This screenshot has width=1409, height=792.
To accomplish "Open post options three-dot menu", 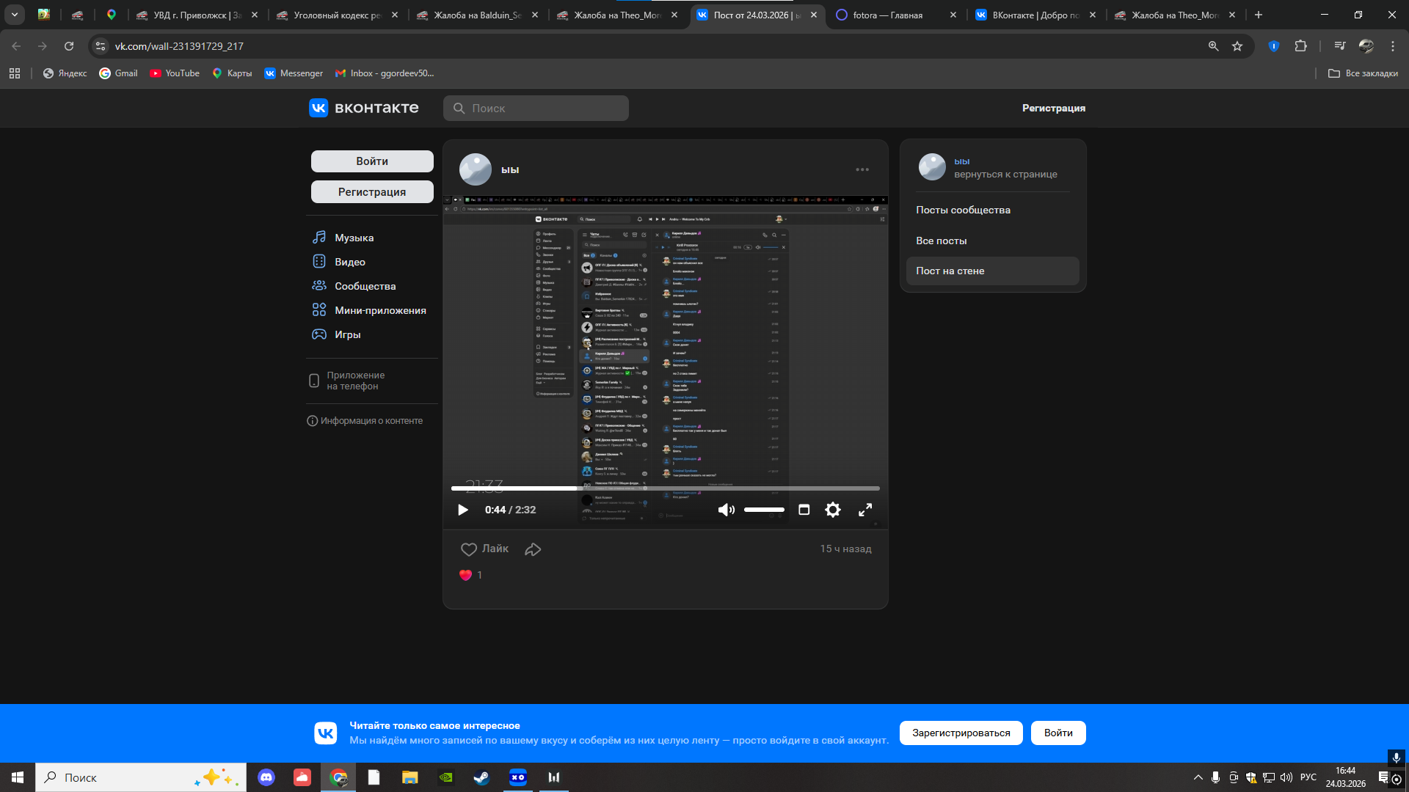I will coord(862,169).
